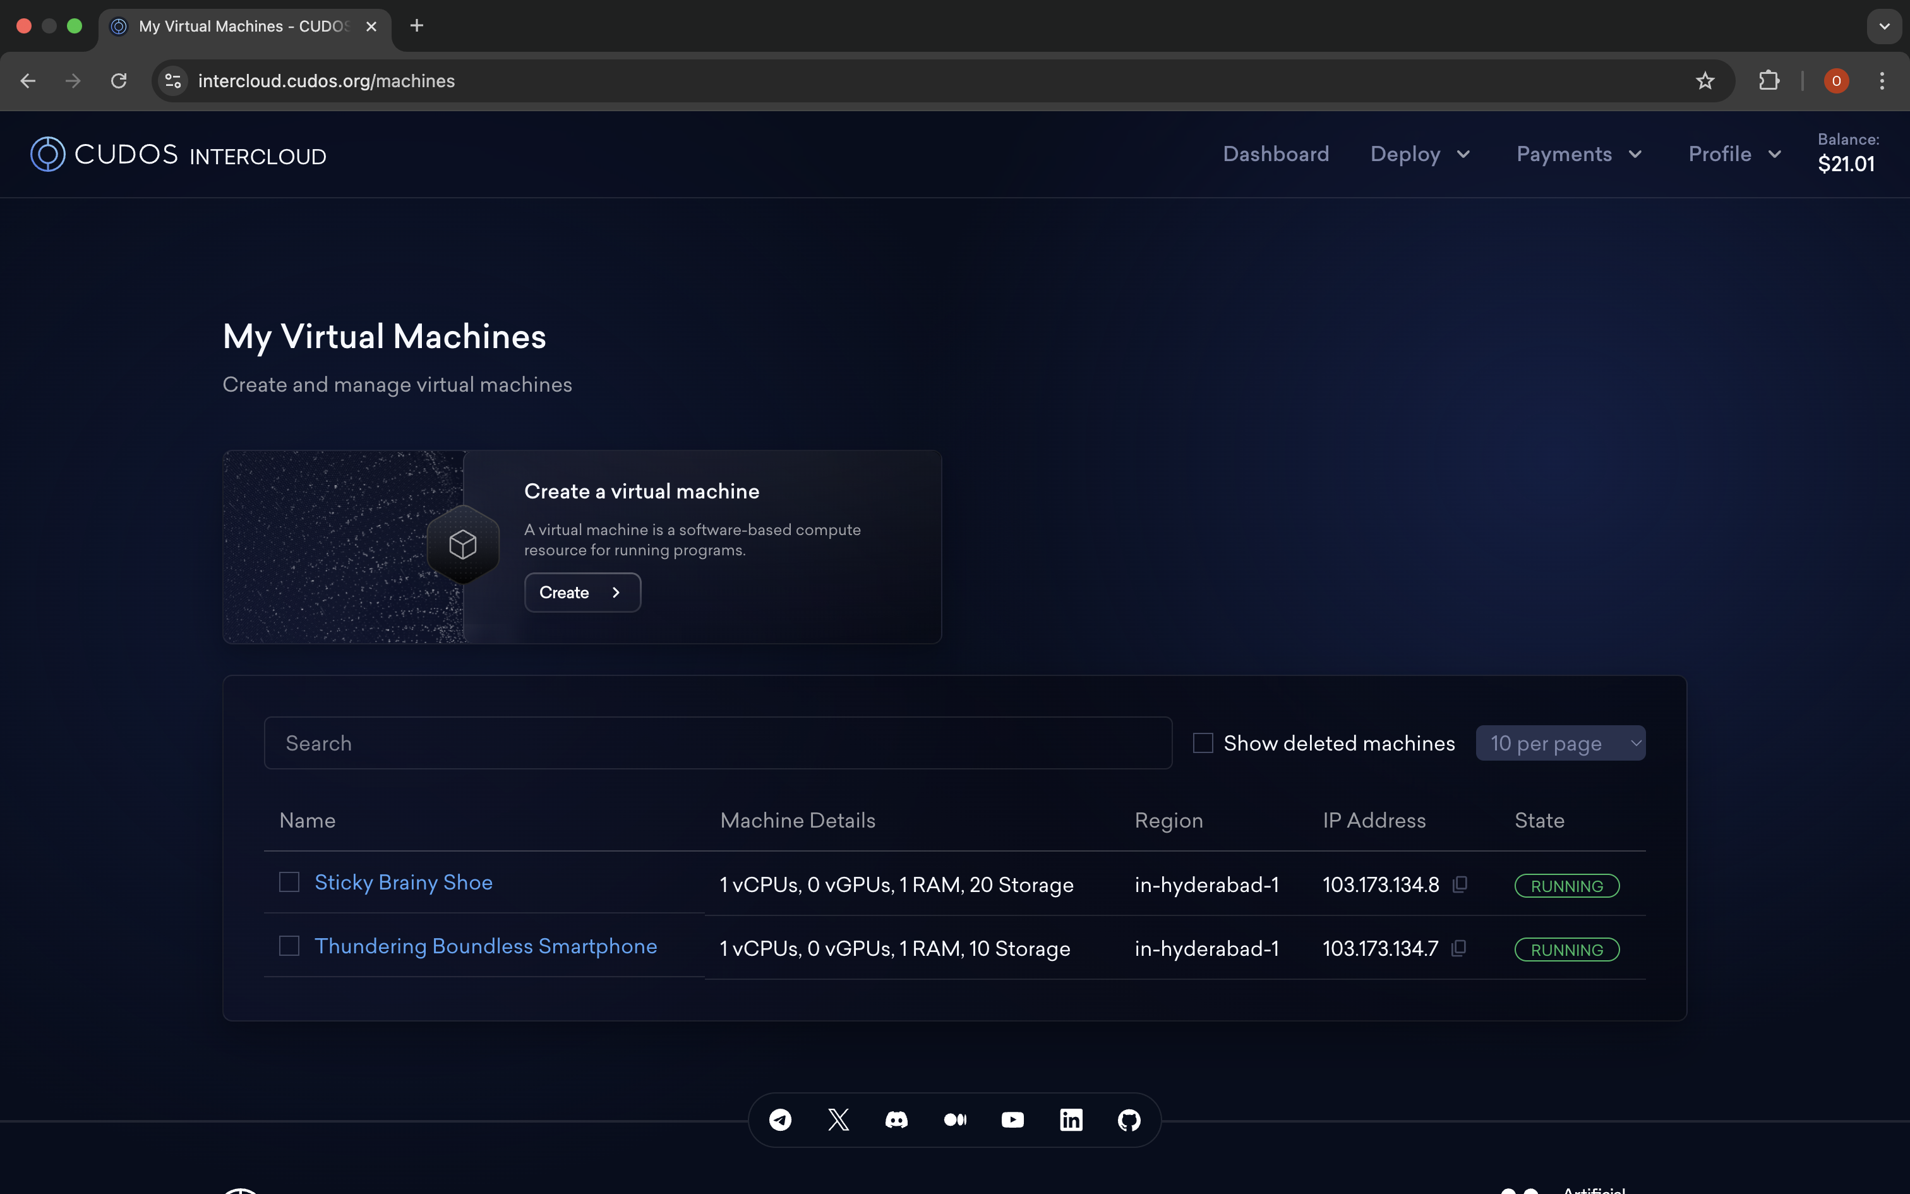Click in-hyderabad-1 region for Thundering Boundless Smartphone

(1206, 949)
